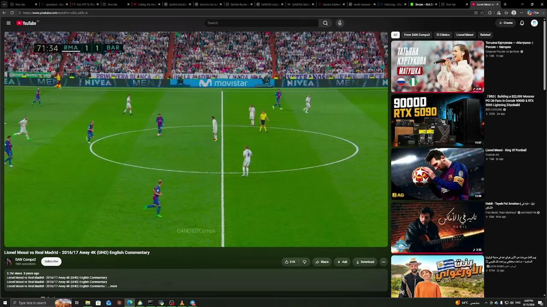Click the browser address bar
Image resolution: width=547 pixels, height=307 pixels.
pos(248,13)
